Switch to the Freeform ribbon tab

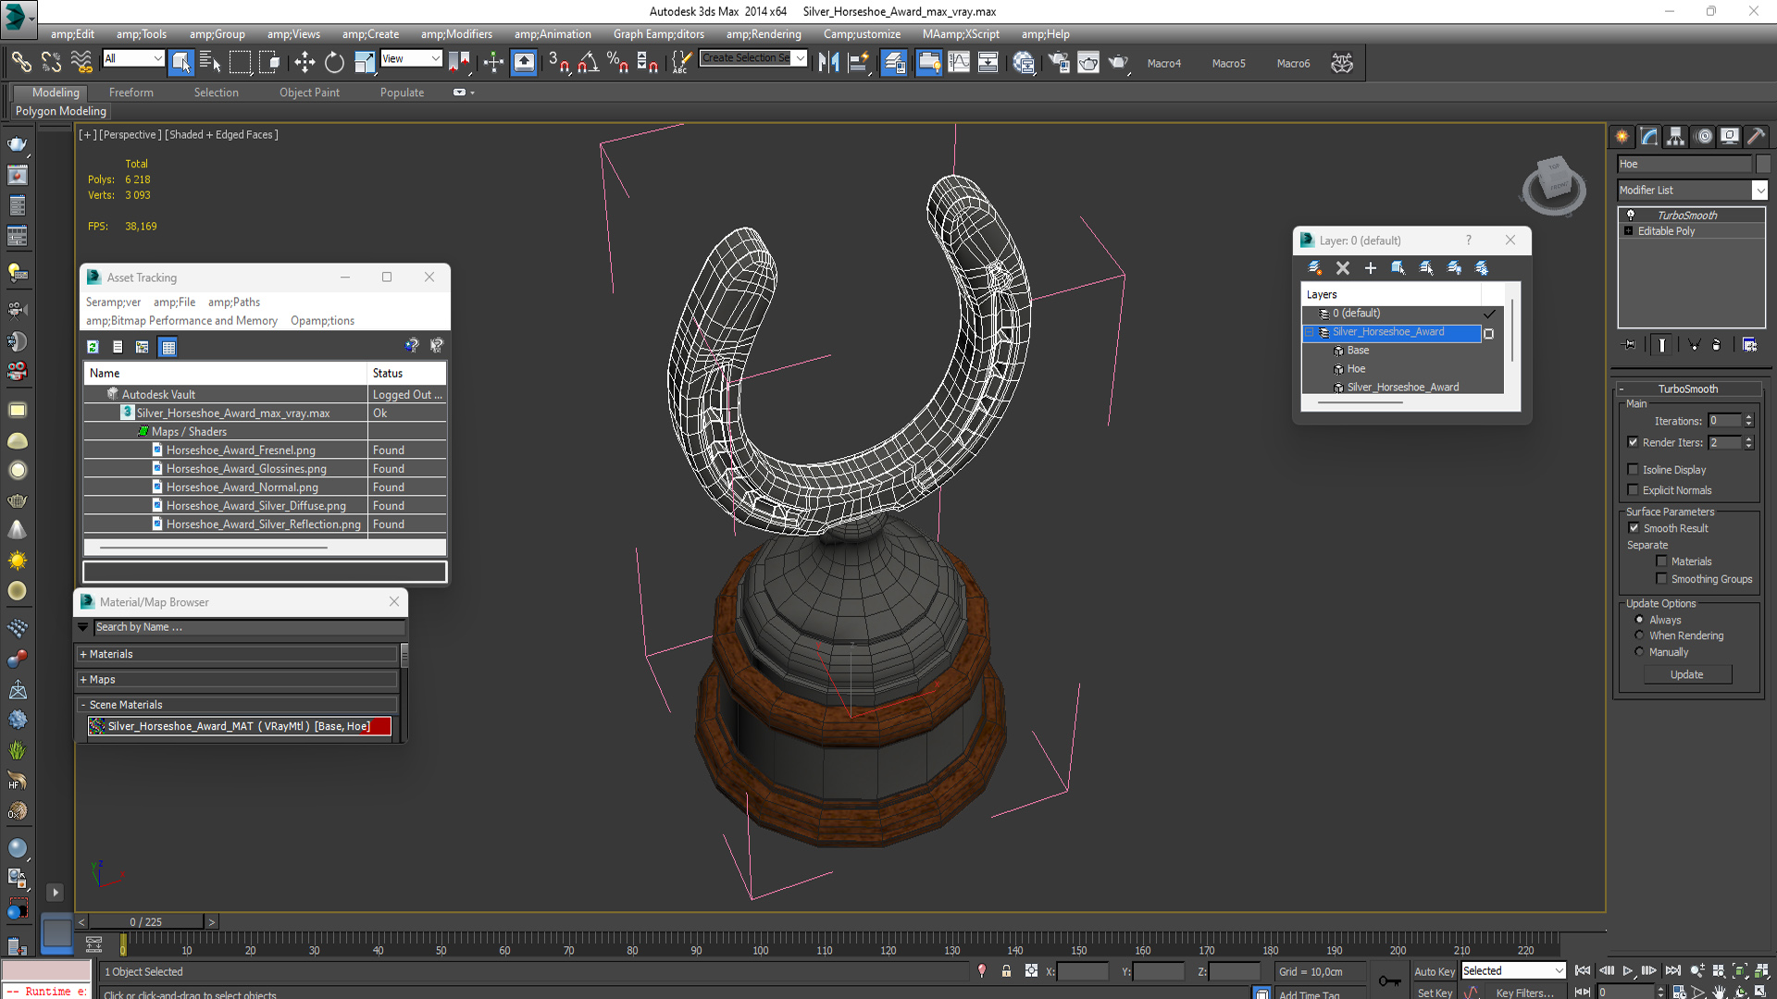tap(131, 92)
